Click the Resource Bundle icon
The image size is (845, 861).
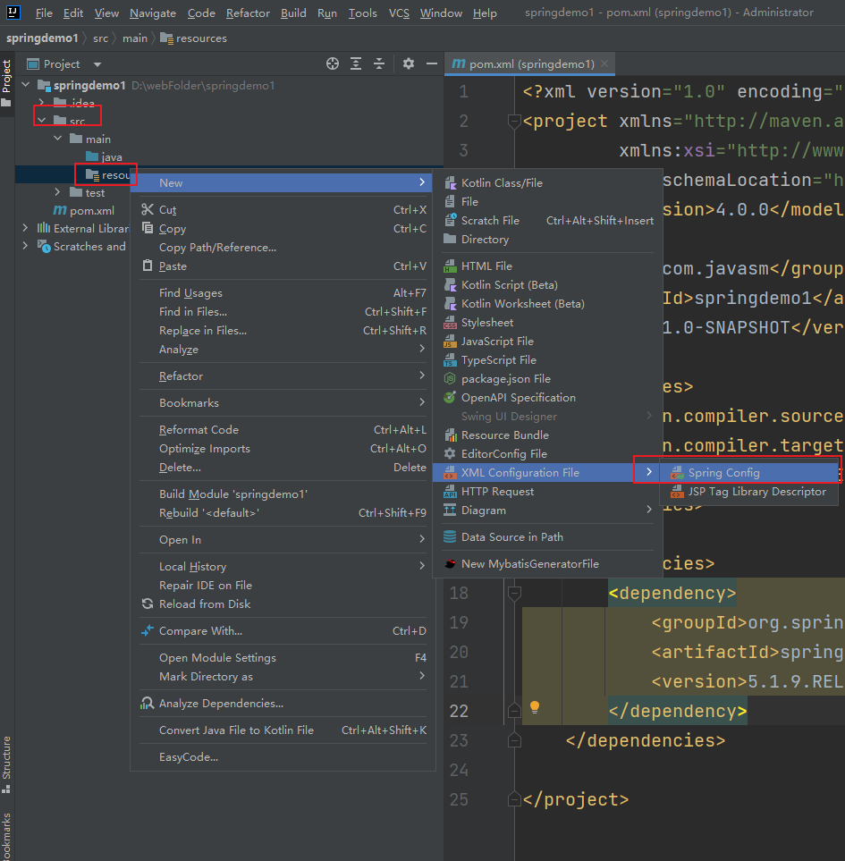pos(450,435)
